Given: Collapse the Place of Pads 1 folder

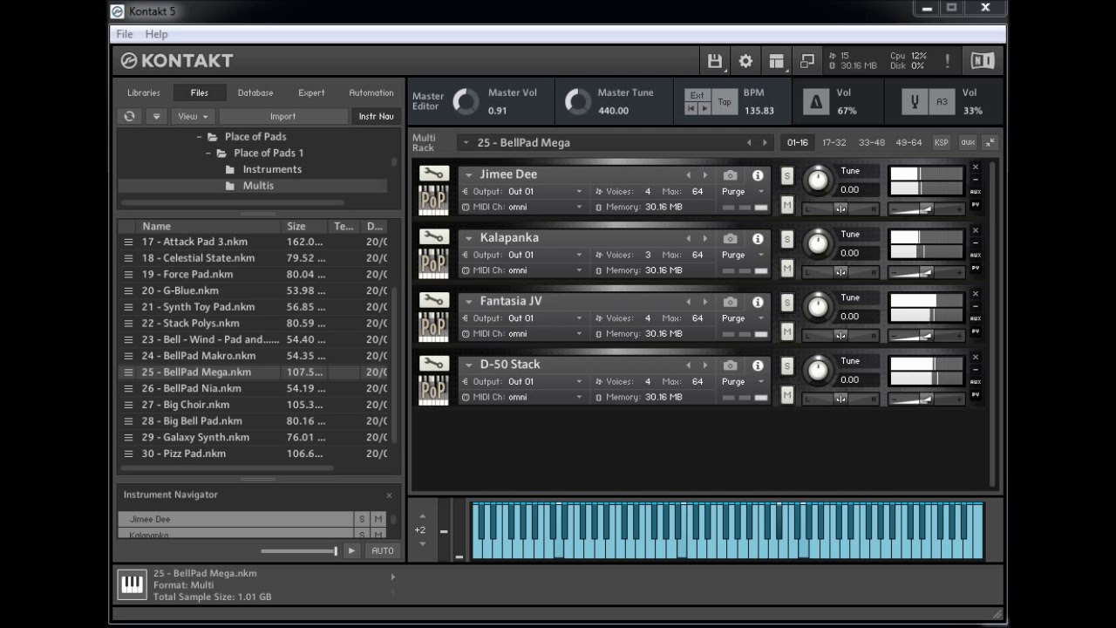Looking at the screenshot, I should pos(209,154).
